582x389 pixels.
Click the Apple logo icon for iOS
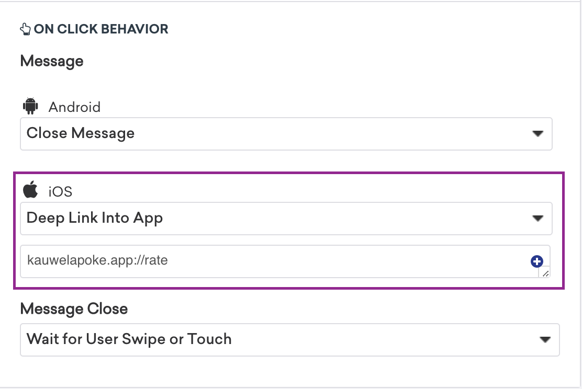click(x=30, y=189)
